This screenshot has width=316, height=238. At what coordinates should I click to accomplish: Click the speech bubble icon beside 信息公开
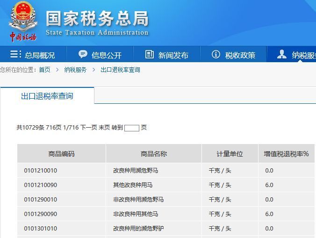coord(83,54)
